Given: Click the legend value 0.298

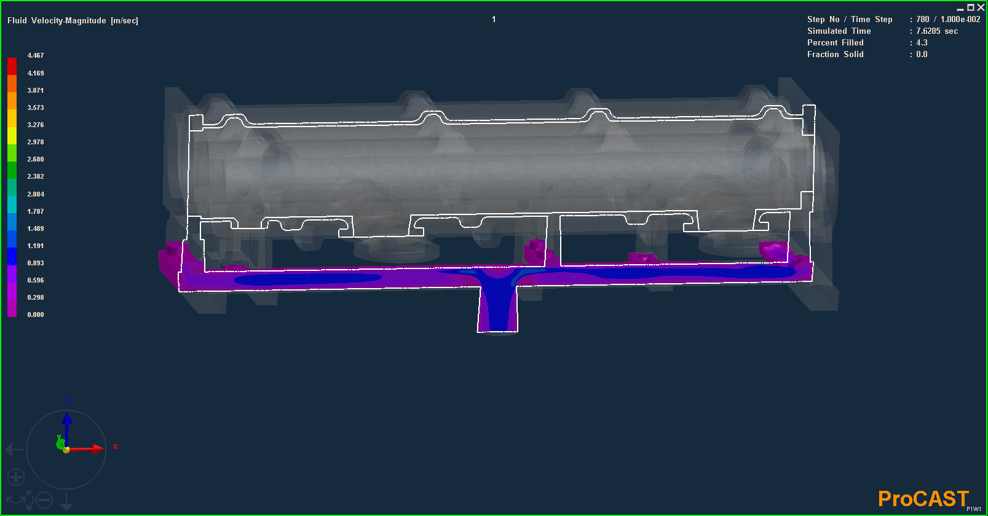Looking at the screenshot, I should click(x=36, y=297).
